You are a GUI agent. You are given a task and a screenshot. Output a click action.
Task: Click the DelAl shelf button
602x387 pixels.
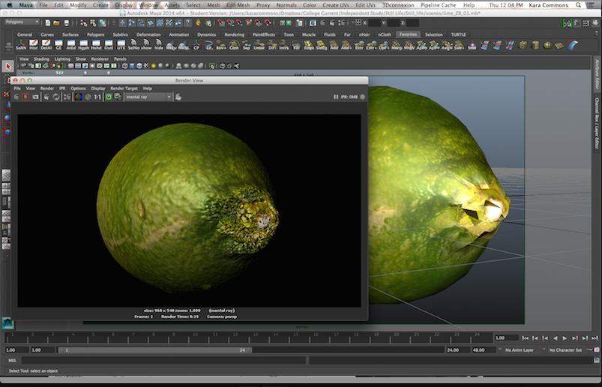[46, 44]
